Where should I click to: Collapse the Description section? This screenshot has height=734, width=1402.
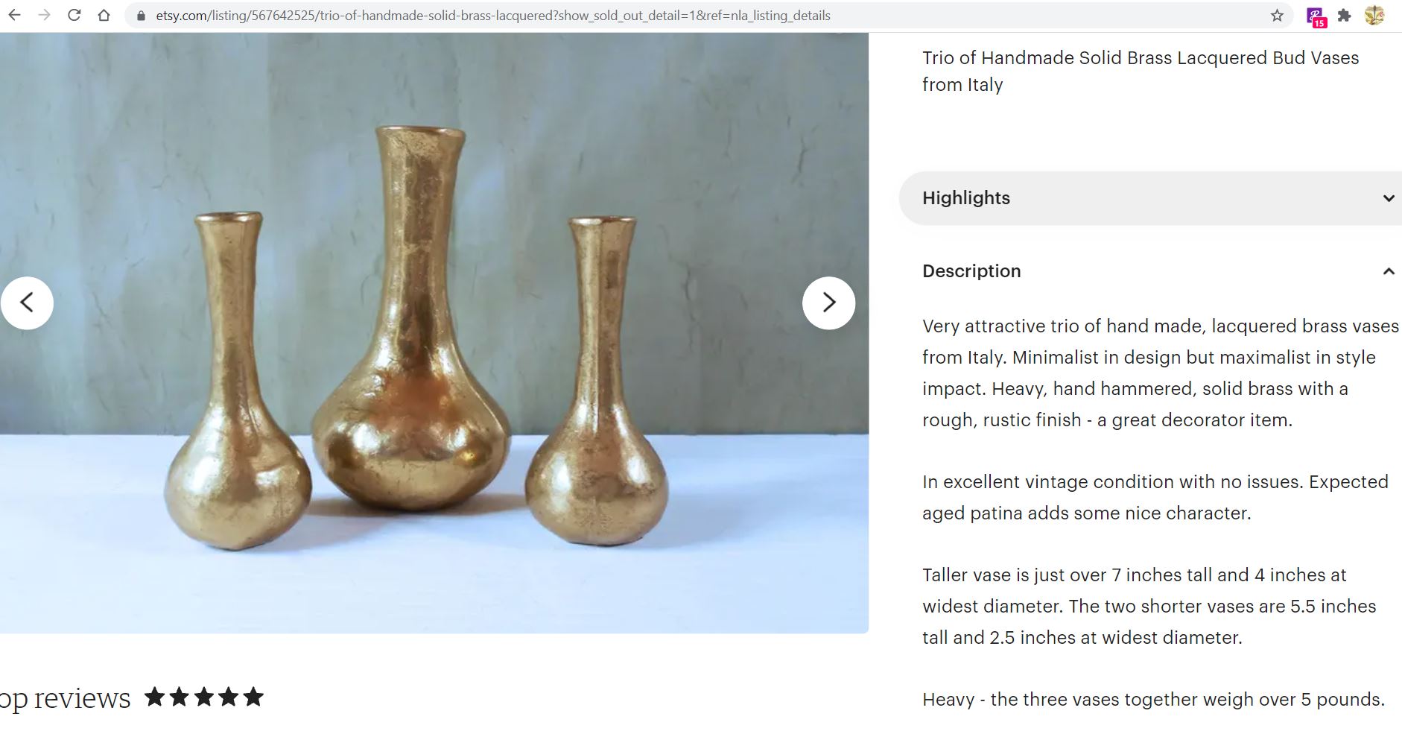tap(1389, 270)
